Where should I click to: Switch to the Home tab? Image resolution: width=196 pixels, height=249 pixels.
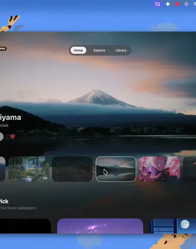(78, 50)
